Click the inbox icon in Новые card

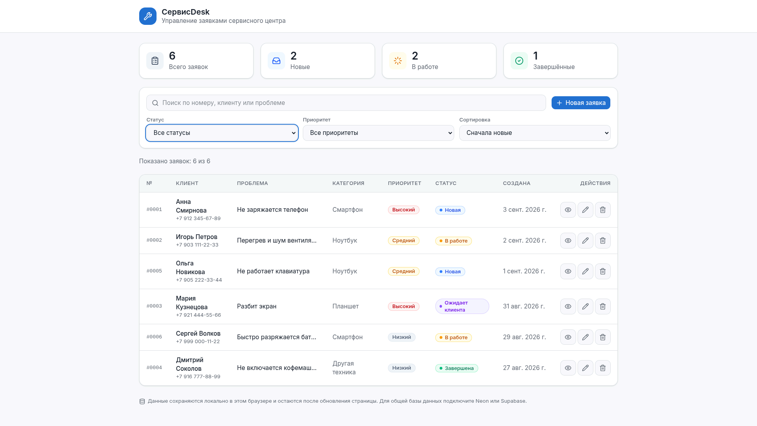pos(276,61)
